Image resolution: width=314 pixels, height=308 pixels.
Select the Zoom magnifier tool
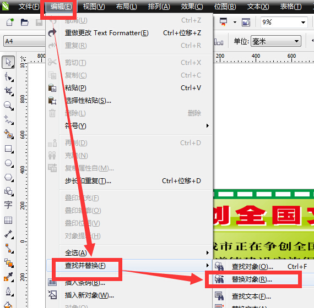[8, 106]
